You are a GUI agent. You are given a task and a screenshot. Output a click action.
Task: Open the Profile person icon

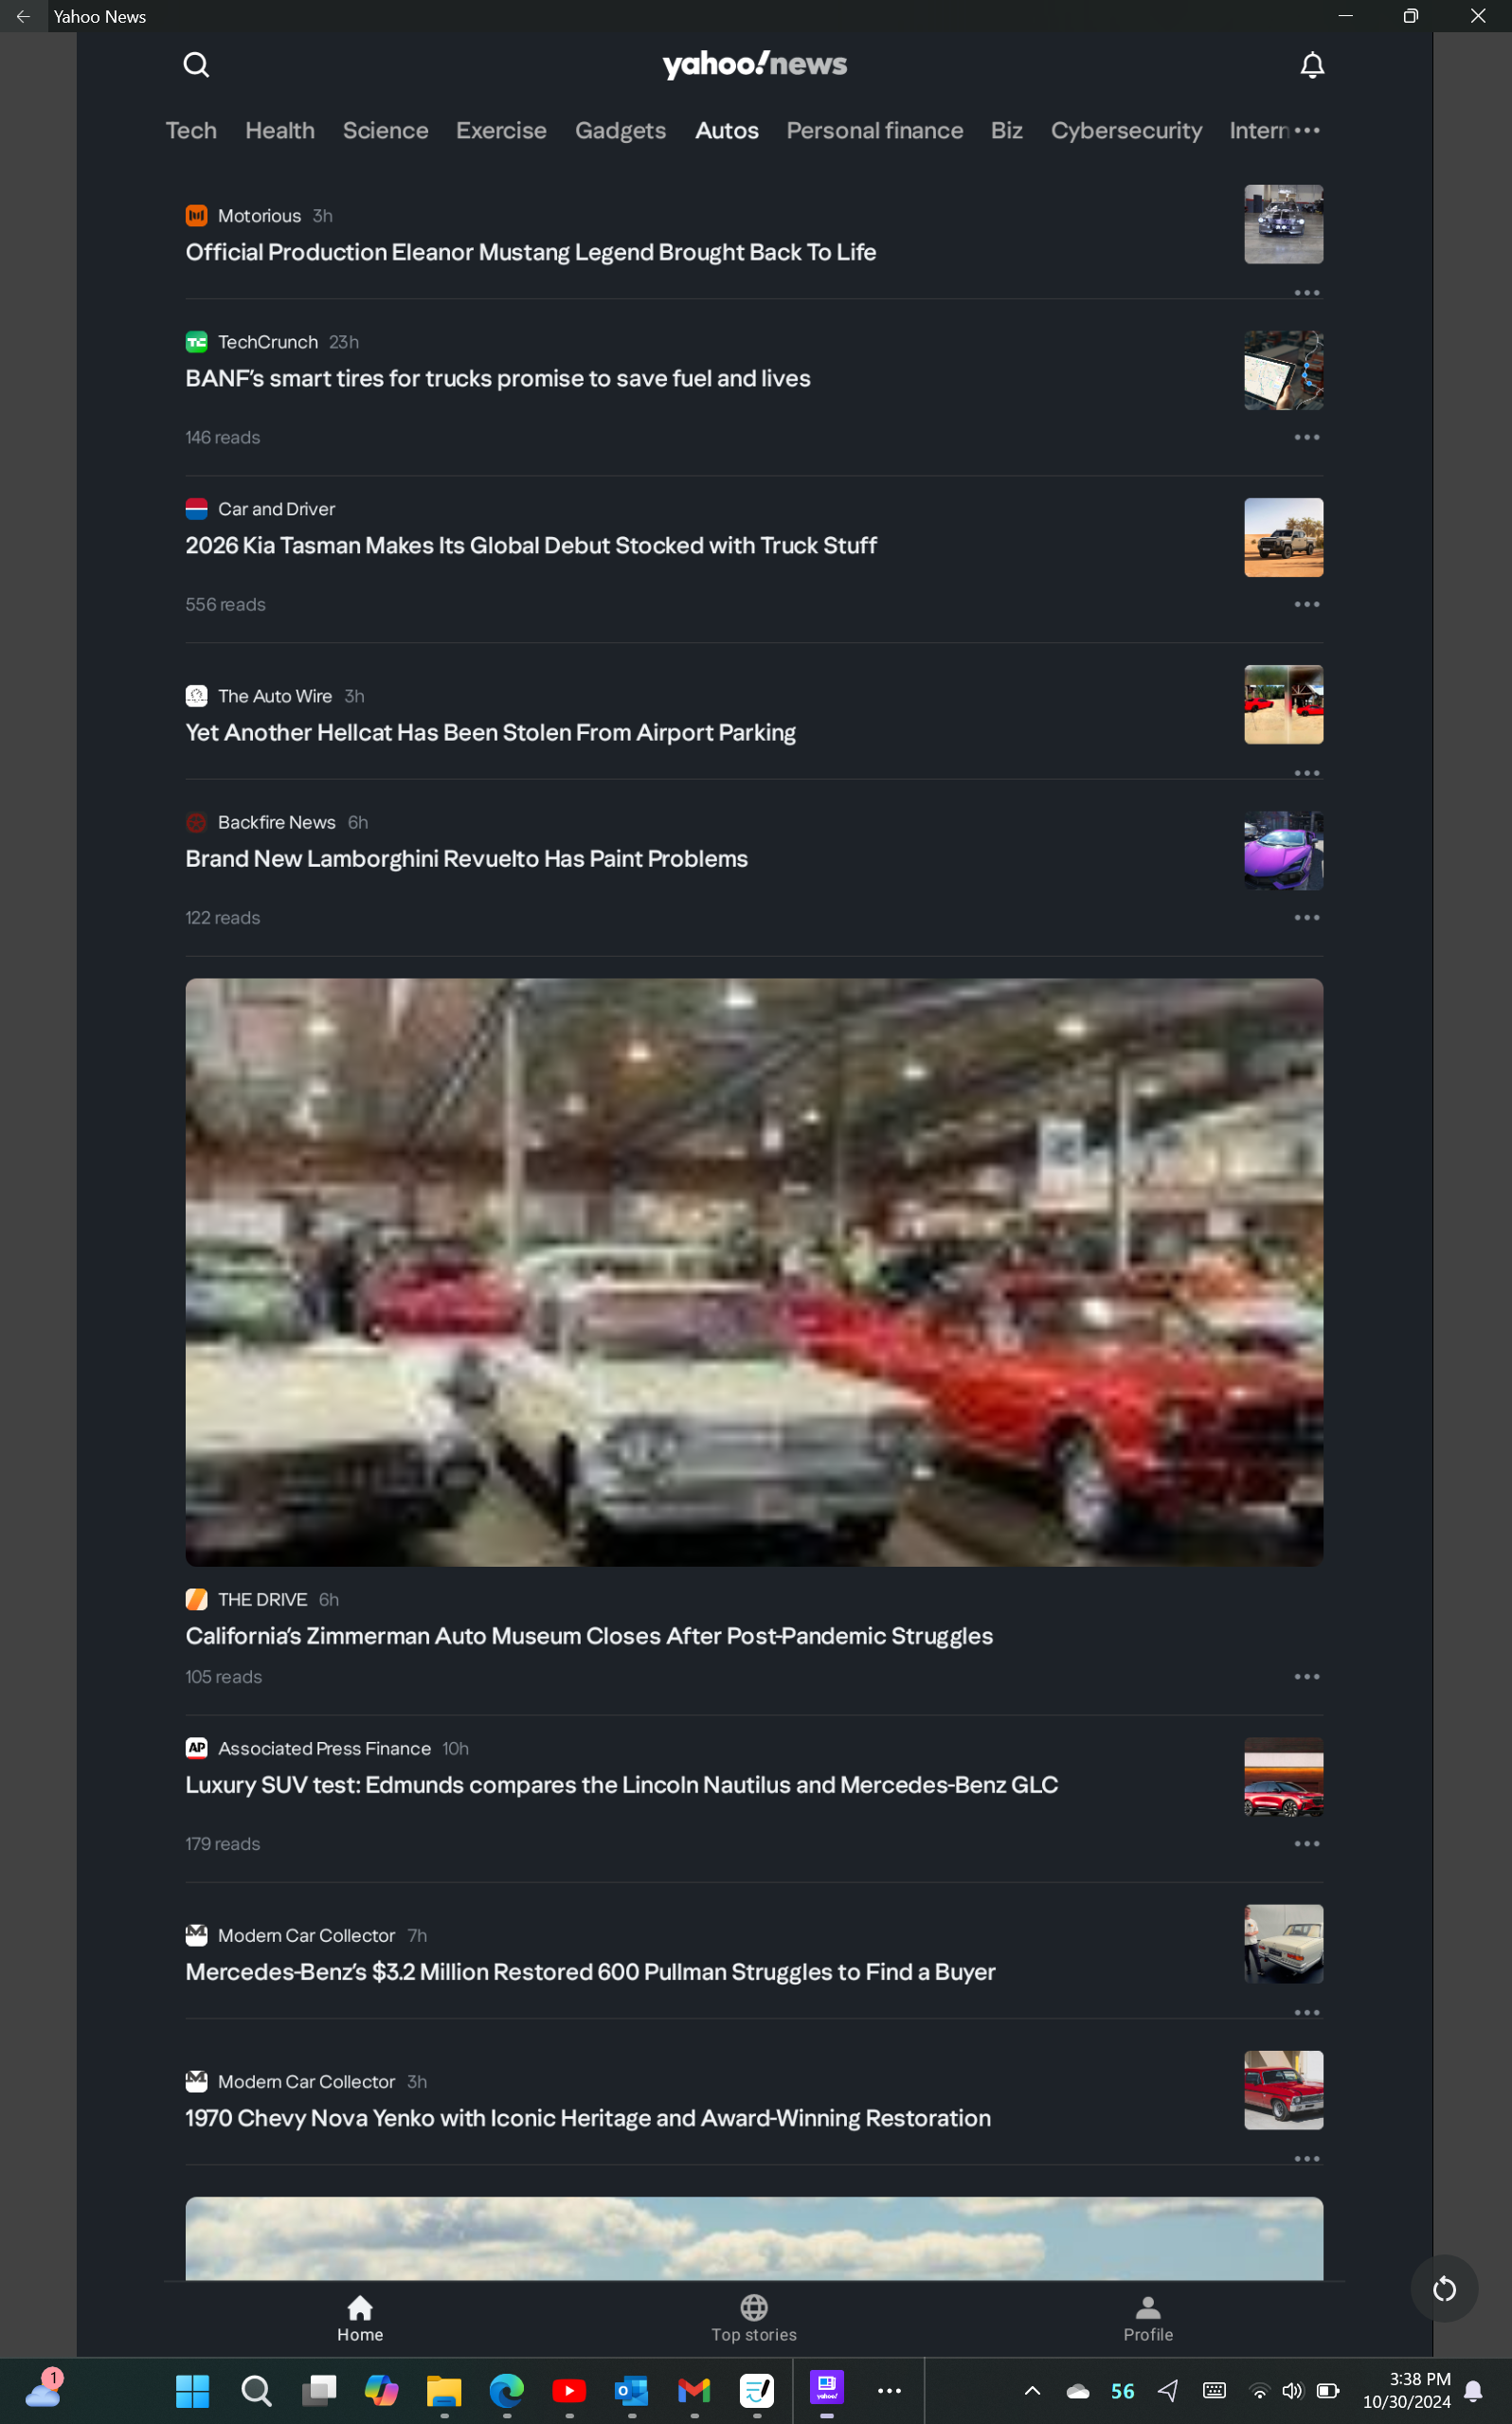click(1148, 2307)
